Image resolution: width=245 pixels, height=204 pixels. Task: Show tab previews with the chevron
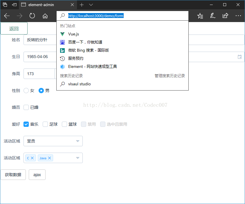point(91,5)
